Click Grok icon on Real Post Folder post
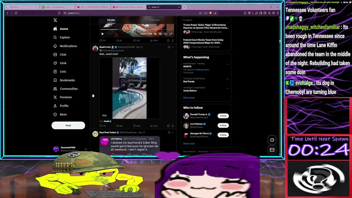The image size is (352, 198). [x=169, y=132]
